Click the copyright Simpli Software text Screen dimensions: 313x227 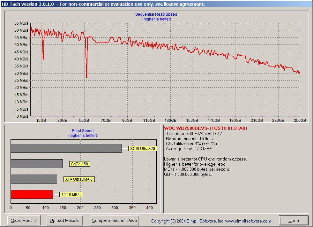coord(211,221)
